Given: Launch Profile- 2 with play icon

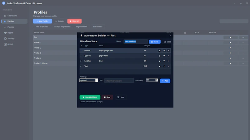Looking at the screenshot, I should [230, 48].
